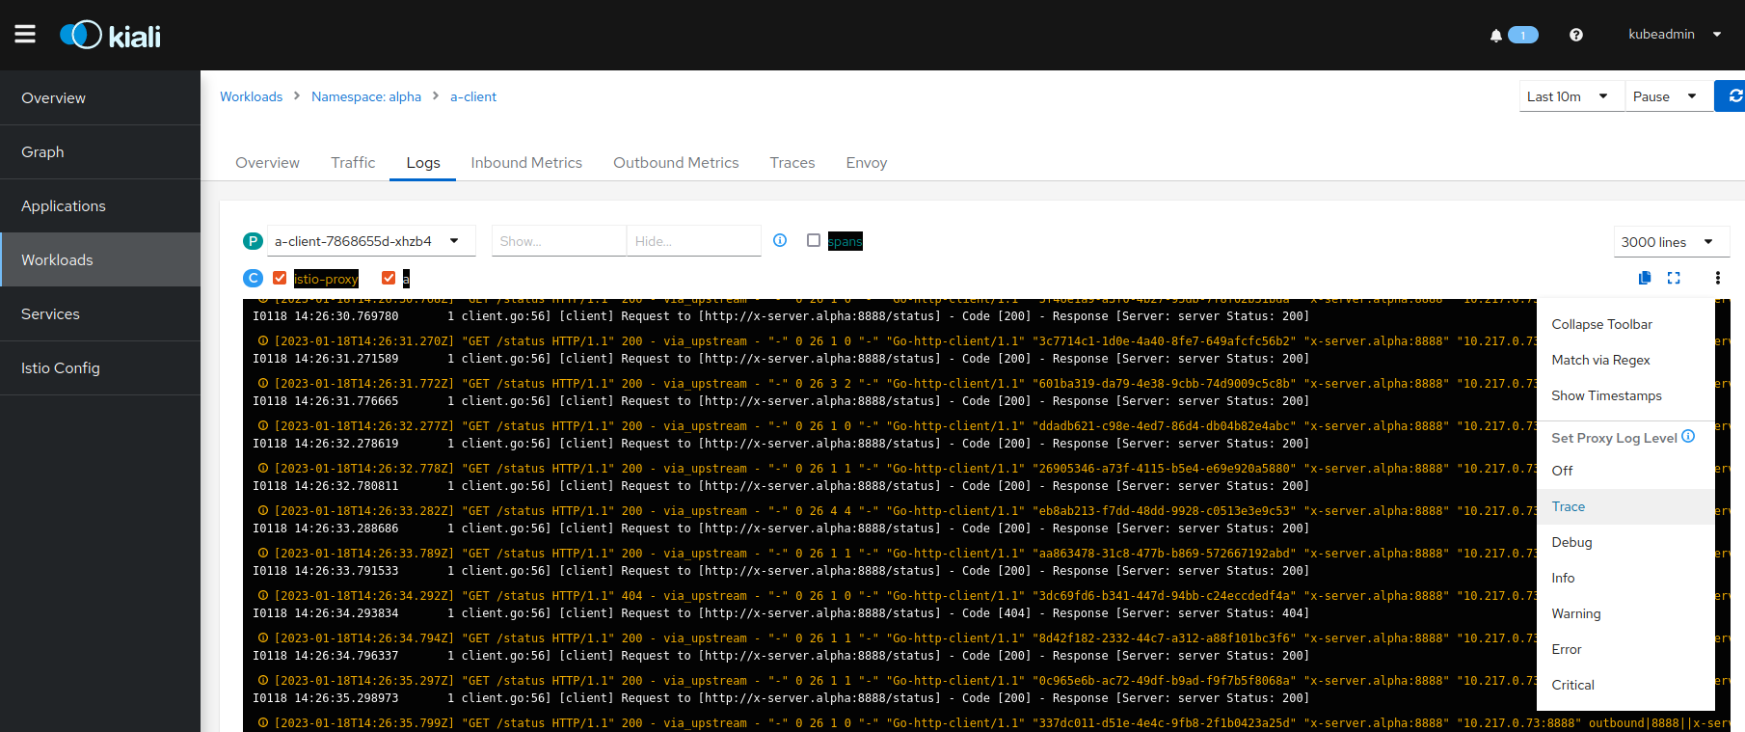Focus the Hide log filter field

694,241
